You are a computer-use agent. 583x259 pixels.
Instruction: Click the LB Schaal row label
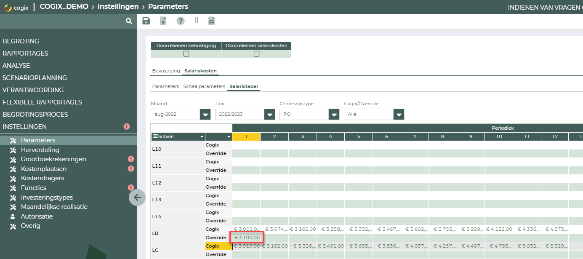click(178, 233)
